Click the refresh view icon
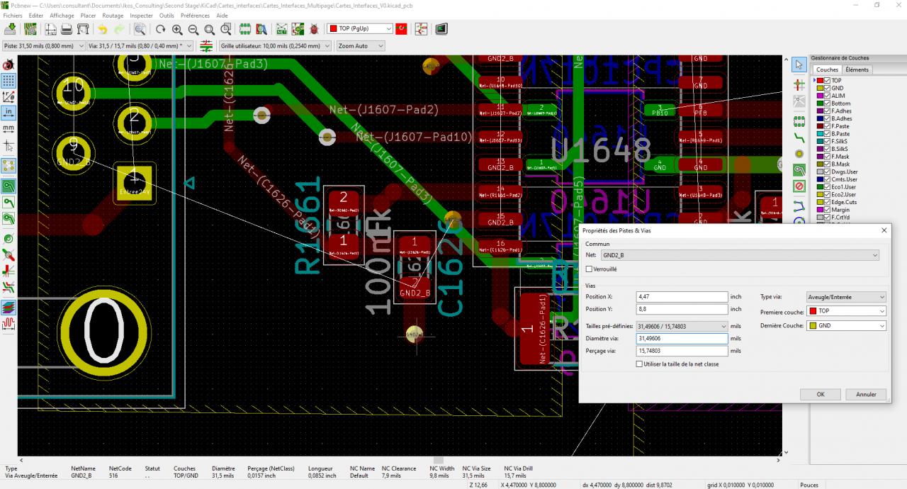The image size is (907, 489). point(161,29)
